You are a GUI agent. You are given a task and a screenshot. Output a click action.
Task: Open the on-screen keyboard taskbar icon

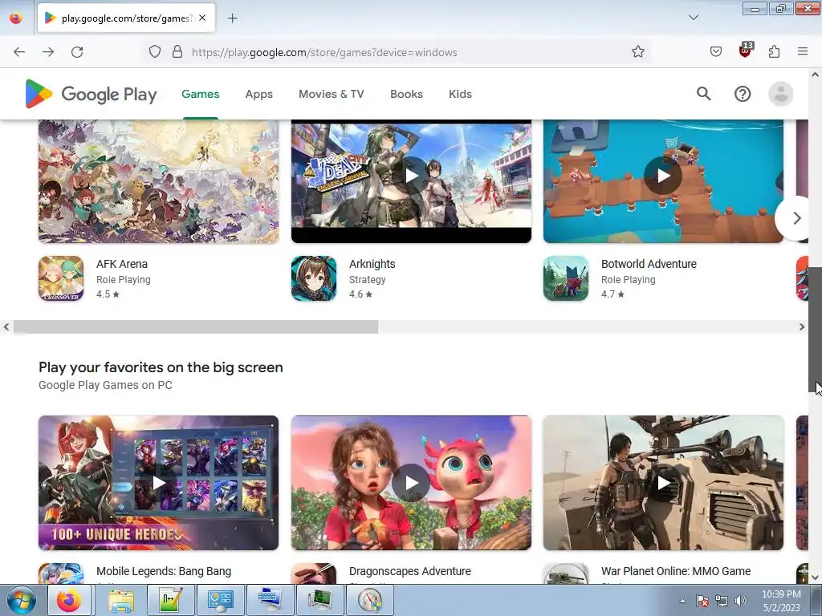[x=270, y=600]
